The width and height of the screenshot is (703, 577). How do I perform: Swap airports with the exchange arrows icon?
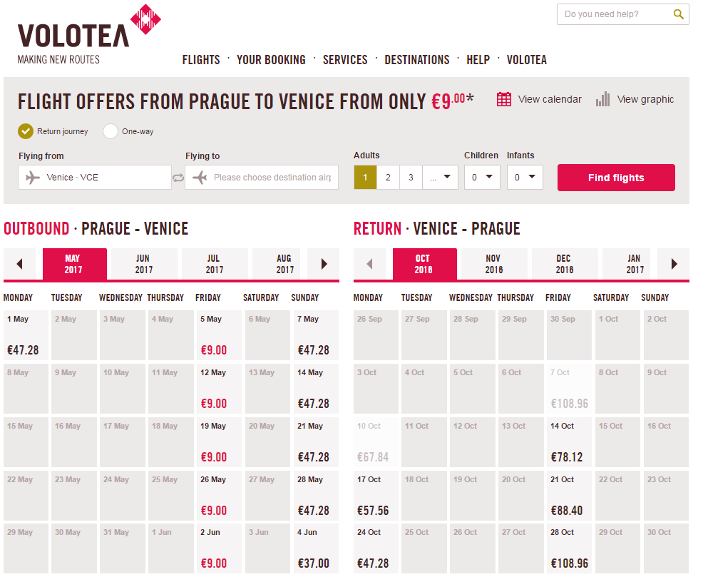178,178
